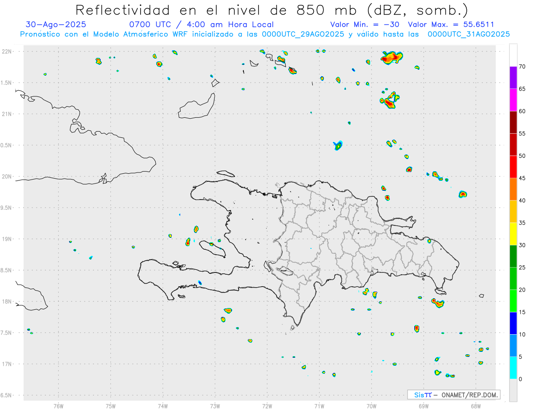Click the '69W' longitude label
Viewport: 534px width, 412px height.
423,406
